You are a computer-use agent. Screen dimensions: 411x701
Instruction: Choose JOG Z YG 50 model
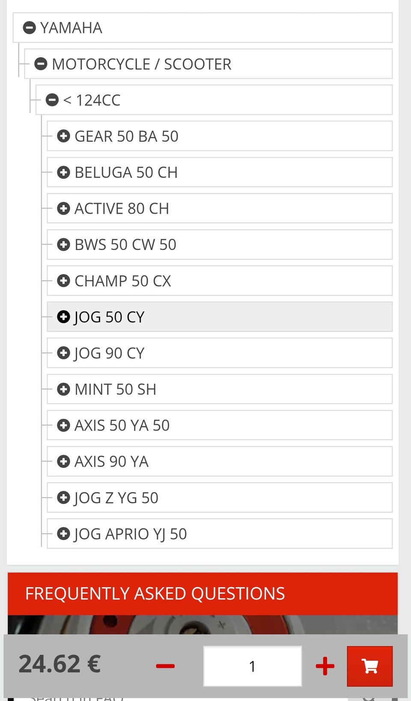[116, 498]
